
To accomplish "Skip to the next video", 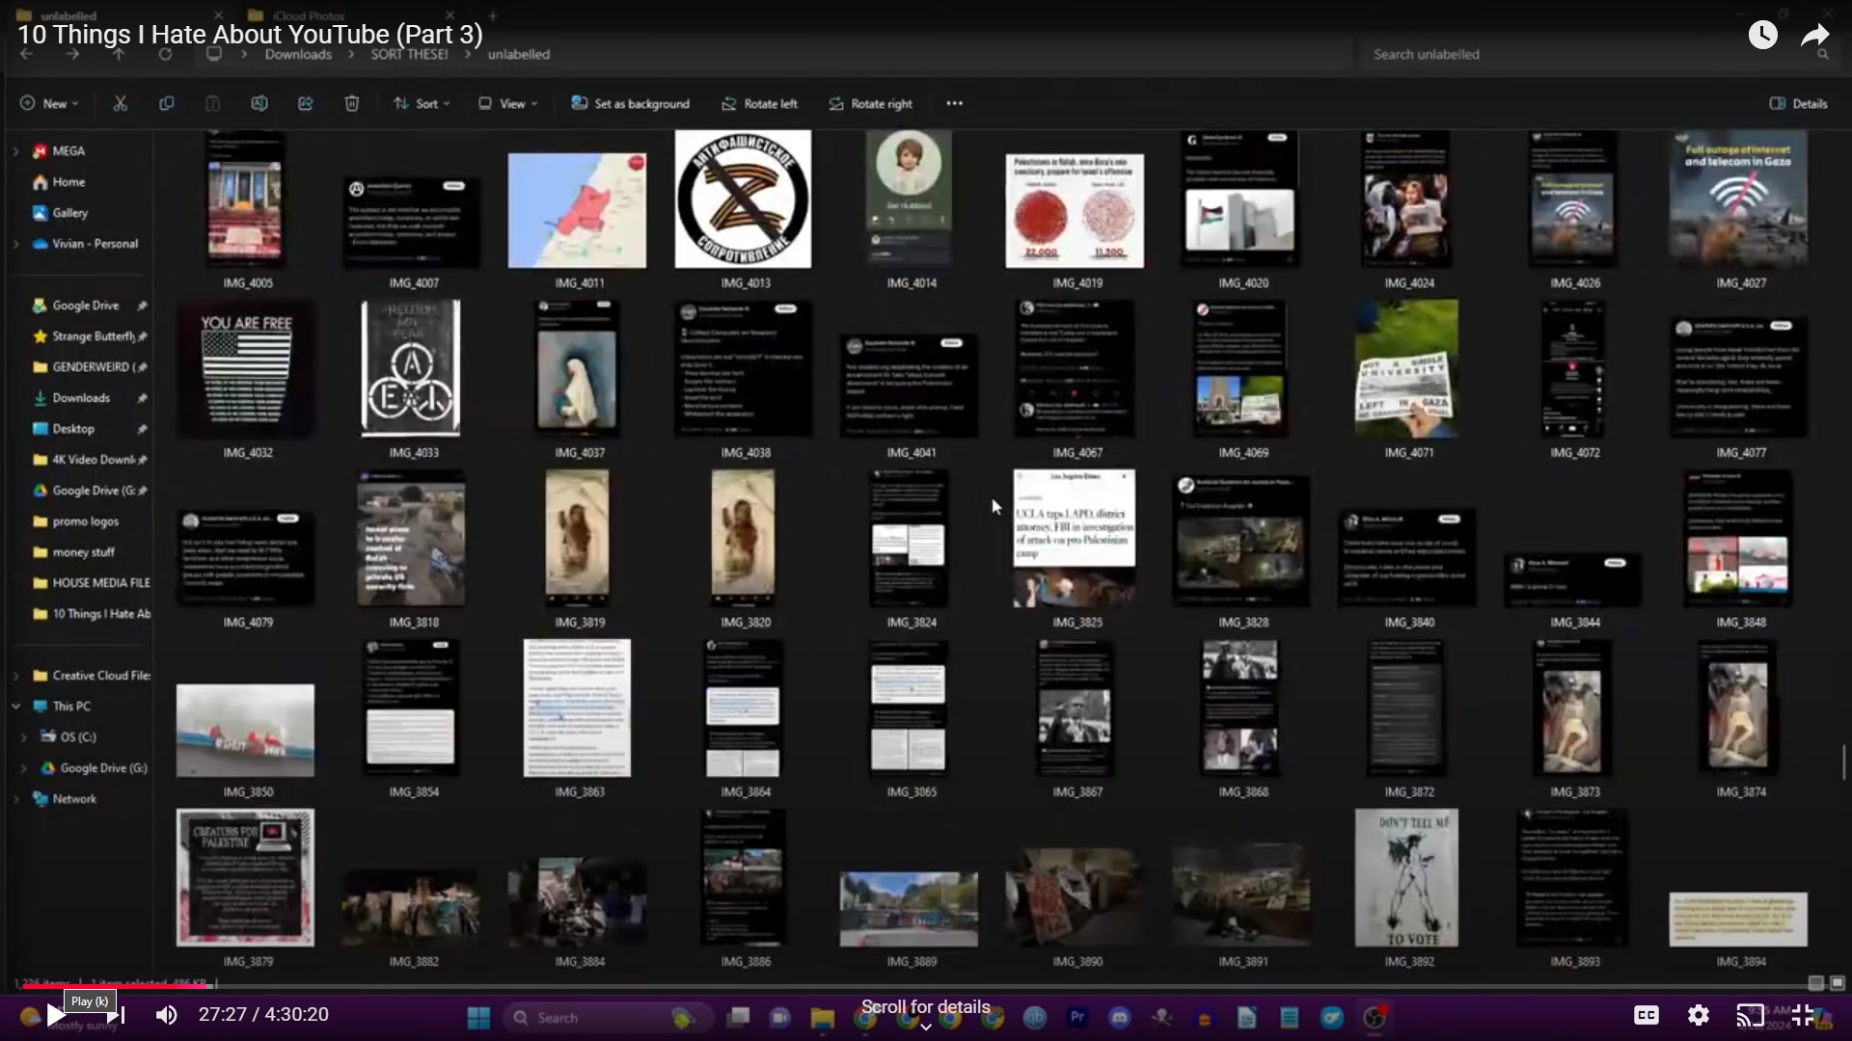I will tap(117, 1015).
